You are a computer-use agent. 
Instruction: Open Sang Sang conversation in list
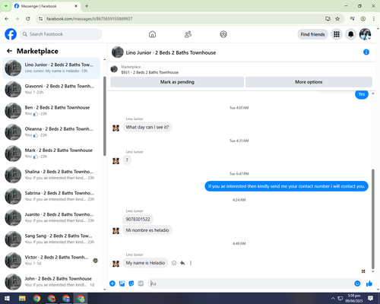pyautogui.click(x=52, y=239)
